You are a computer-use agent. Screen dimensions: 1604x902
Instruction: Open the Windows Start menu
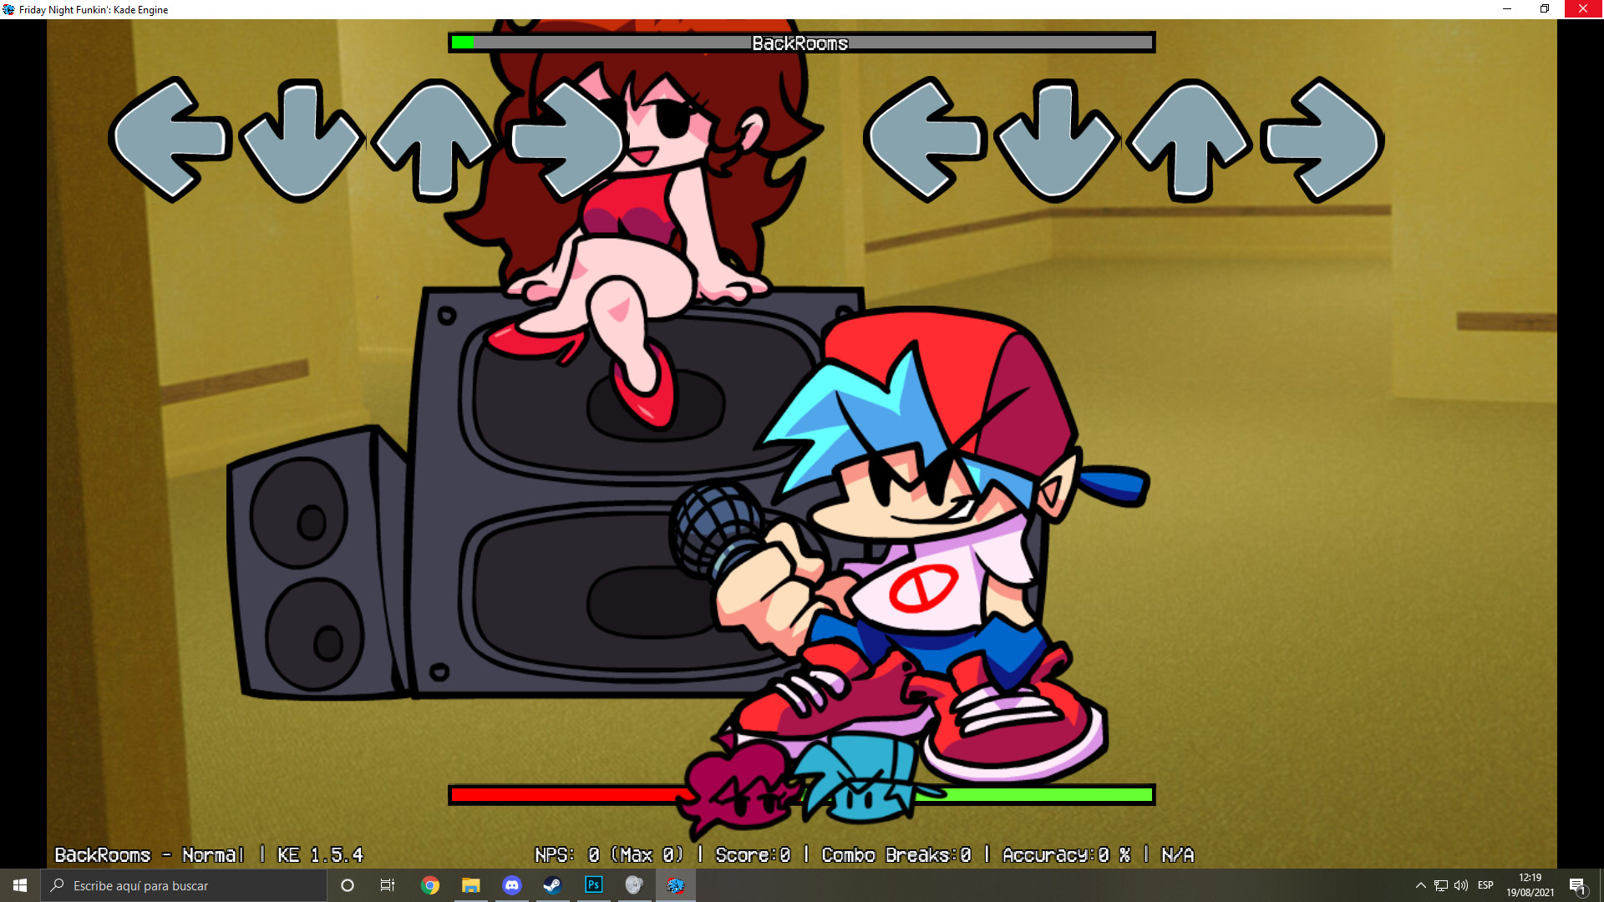20,885
